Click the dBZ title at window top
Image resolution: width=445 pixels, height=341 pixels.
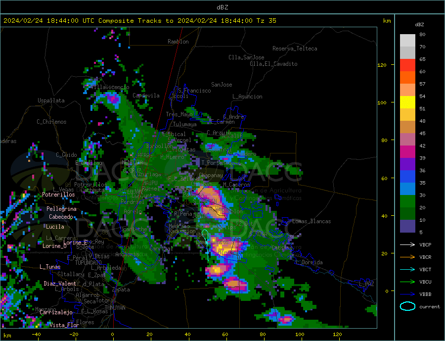click(222, 7)
